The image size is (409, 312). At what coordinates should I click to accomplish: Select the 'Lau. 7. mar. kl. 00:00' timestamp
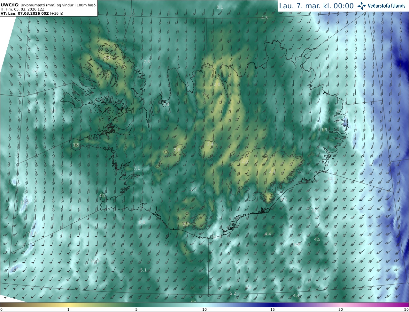(316, 6)
